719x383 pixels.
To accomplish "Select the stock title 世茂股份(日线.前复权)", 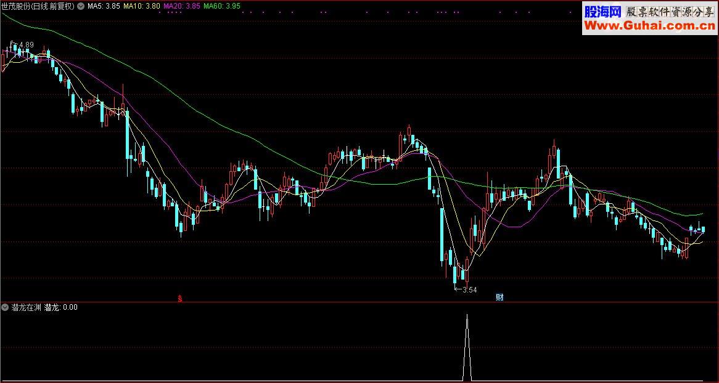I will click(x=38, y=6).
